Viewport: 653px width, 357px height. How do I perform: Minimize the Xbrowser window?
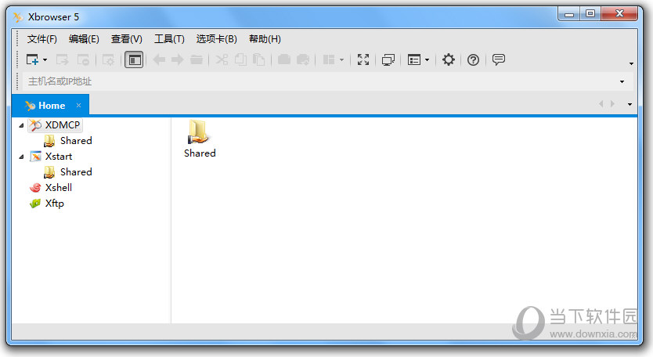[569, 14]
